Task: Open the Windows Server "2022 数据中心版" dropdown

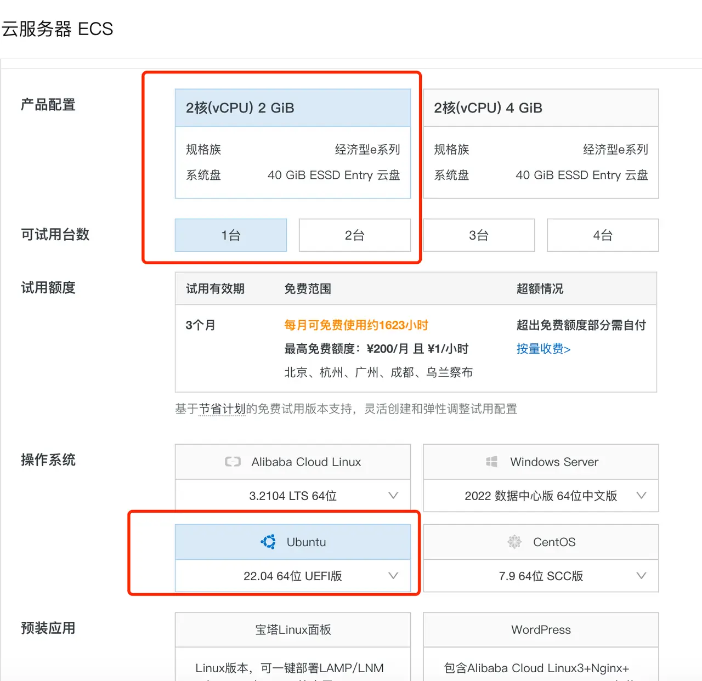Action: 641,496
